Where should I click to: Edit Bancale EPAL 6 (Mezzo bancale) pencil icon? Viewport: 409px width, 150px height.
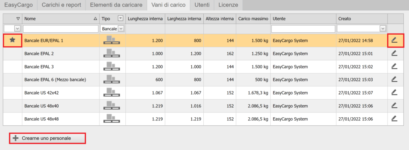click(x=394, y=79)
